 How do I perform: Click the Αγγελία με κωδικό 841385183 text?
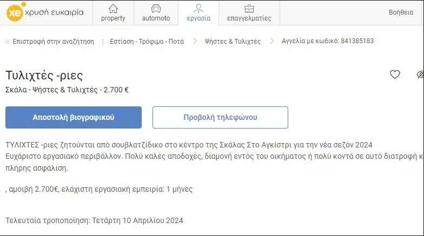click(x=327, y=41)
